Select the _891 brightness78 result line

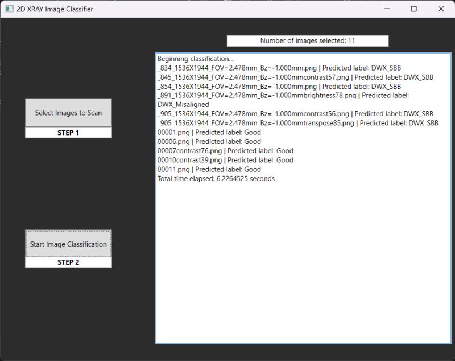[283, 96]
